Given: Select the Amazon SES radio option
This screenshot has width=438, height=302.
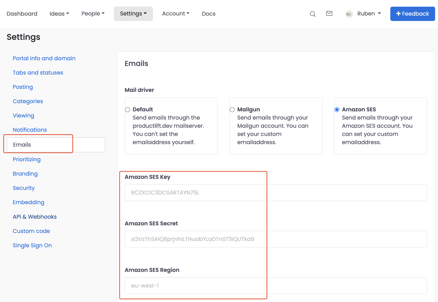Looking at the screenshot, I should pyautogui.click(x=337, y=110).
